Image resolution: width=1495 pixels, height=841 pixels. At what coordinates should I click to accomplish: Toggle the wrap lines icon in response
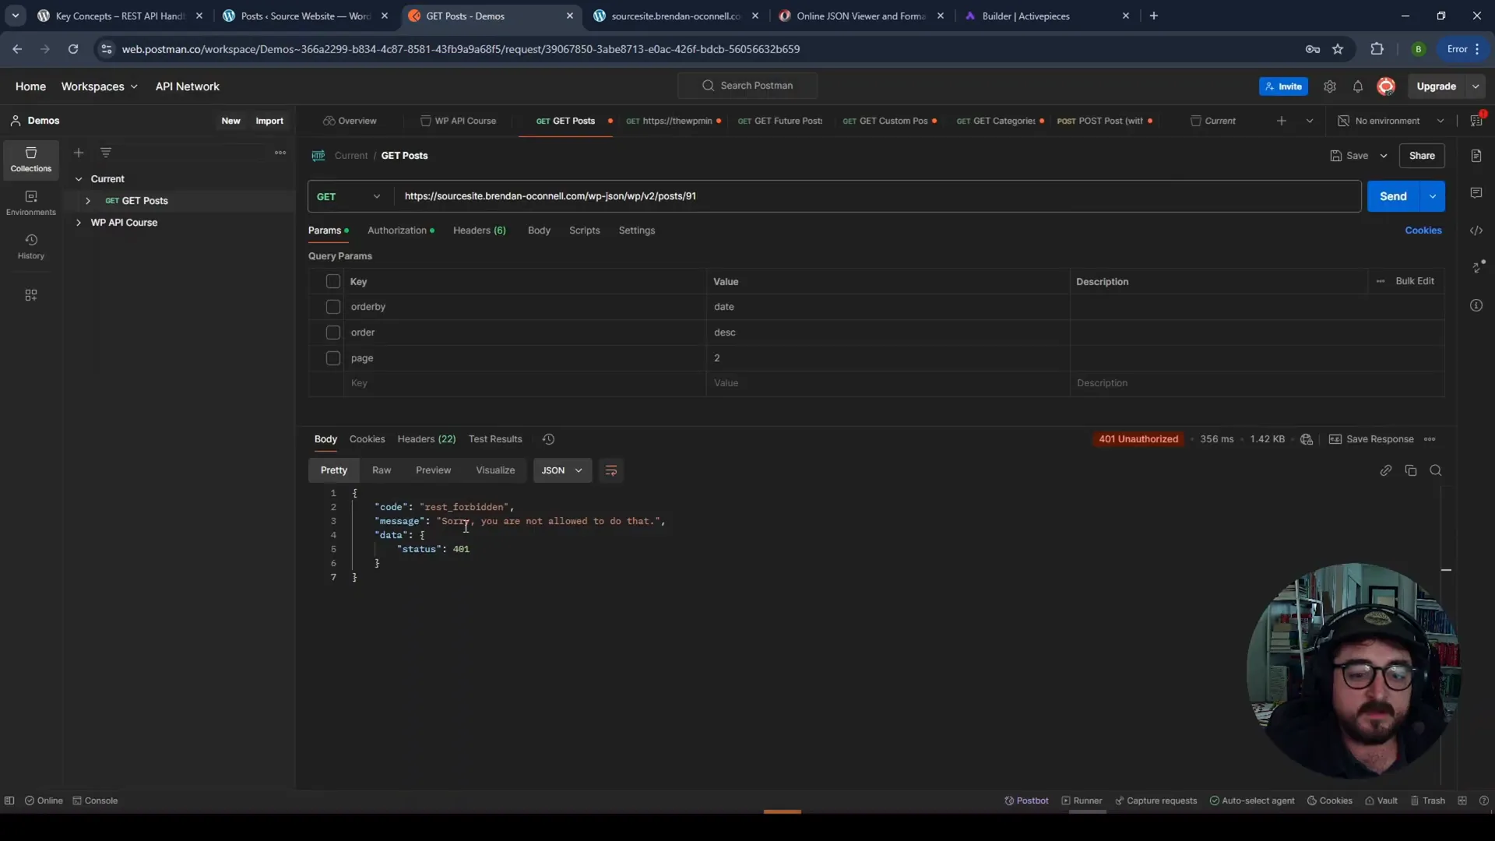pyautogui.click(x=611, y=470)
